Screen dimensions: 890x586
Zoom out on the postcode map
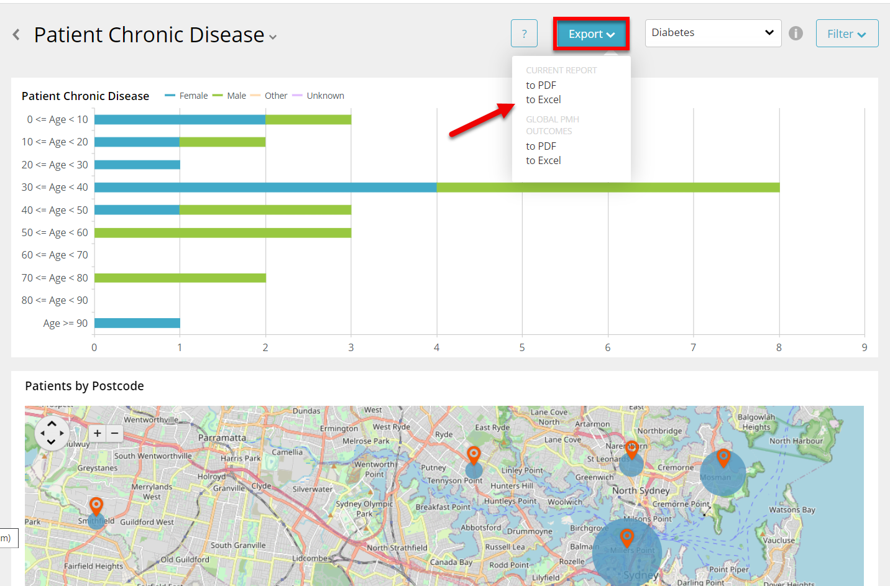(114, 433)
